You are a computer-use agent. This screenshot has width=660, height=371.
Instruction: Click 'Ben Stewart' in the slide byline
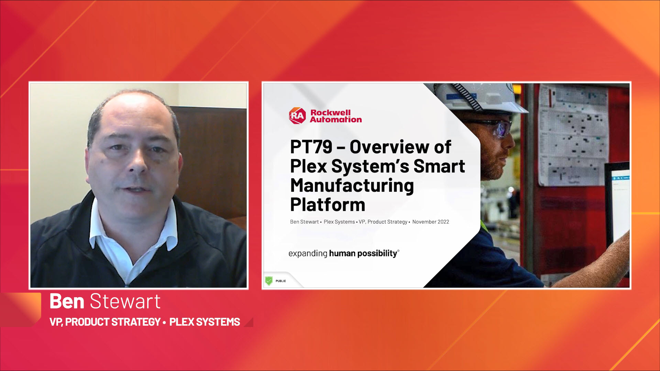pyautogui.click(x=304, y=222)
